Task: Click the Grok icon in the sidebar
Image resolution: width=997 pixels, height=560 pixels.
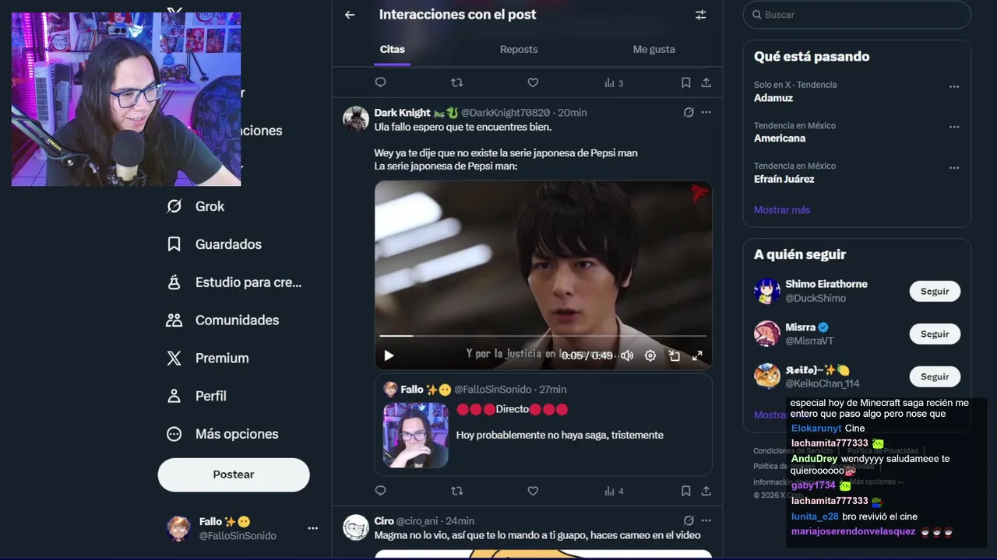Action: coord(174,206)
